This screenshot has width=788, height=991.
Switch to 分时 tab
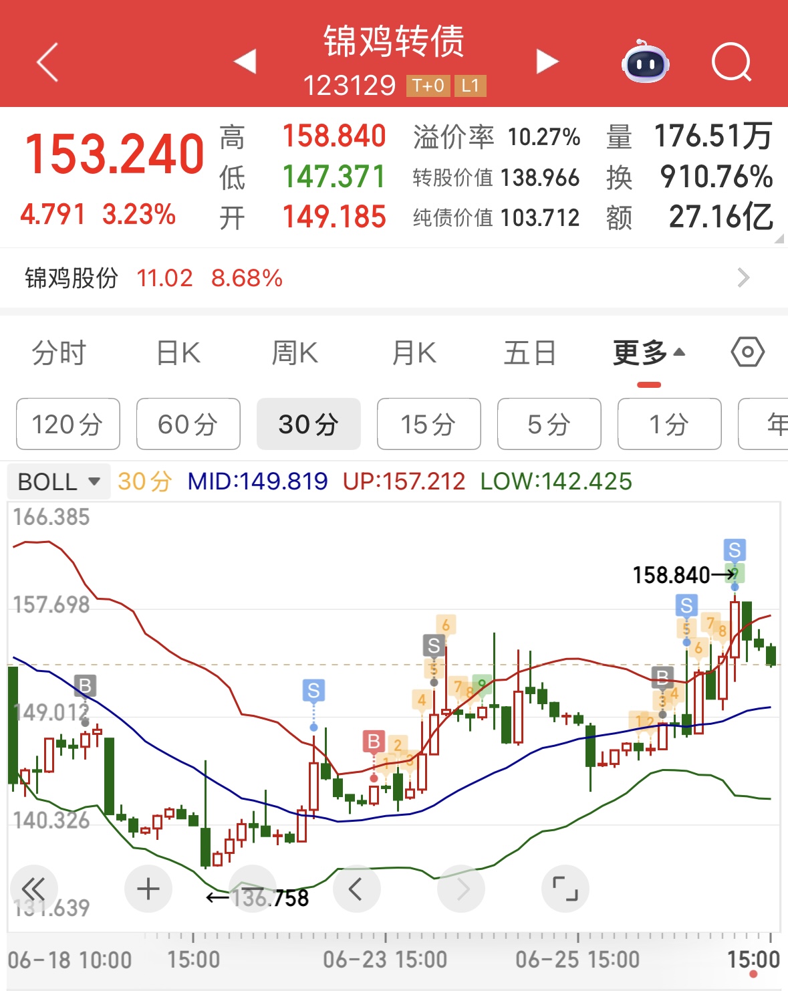tap(59, 352)
